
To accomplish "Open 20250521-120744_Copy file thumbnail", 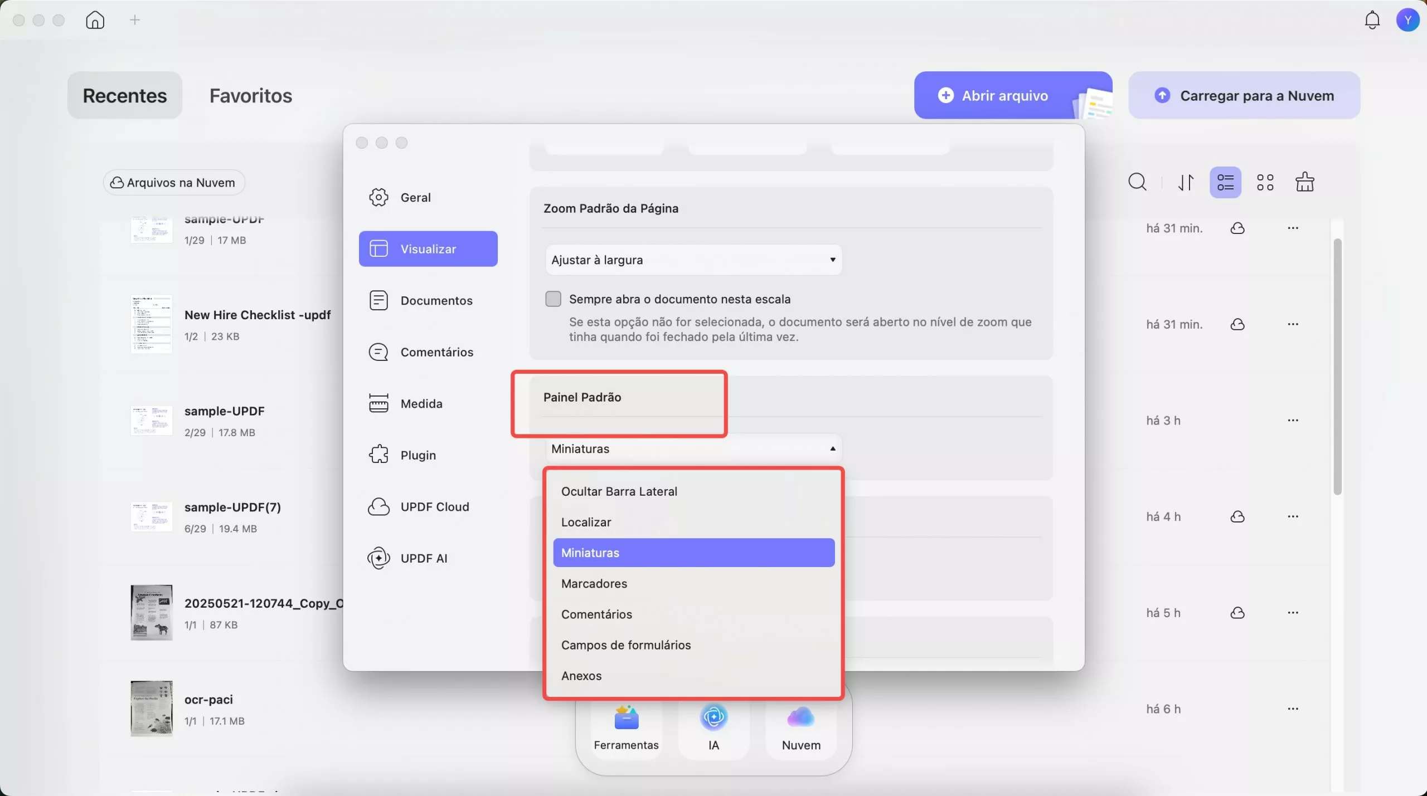I will [152, 613].
